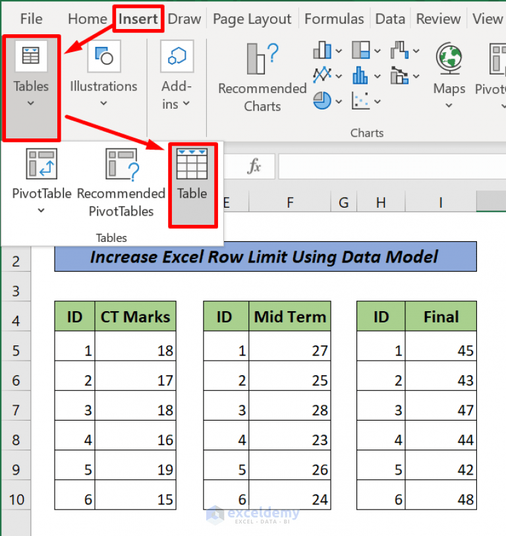
Task: Expand the waterfall chart dropdown arrow
Action: 416,51
